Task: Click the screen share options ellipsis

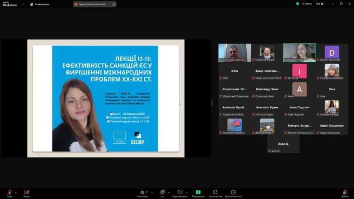Action: 113,4
